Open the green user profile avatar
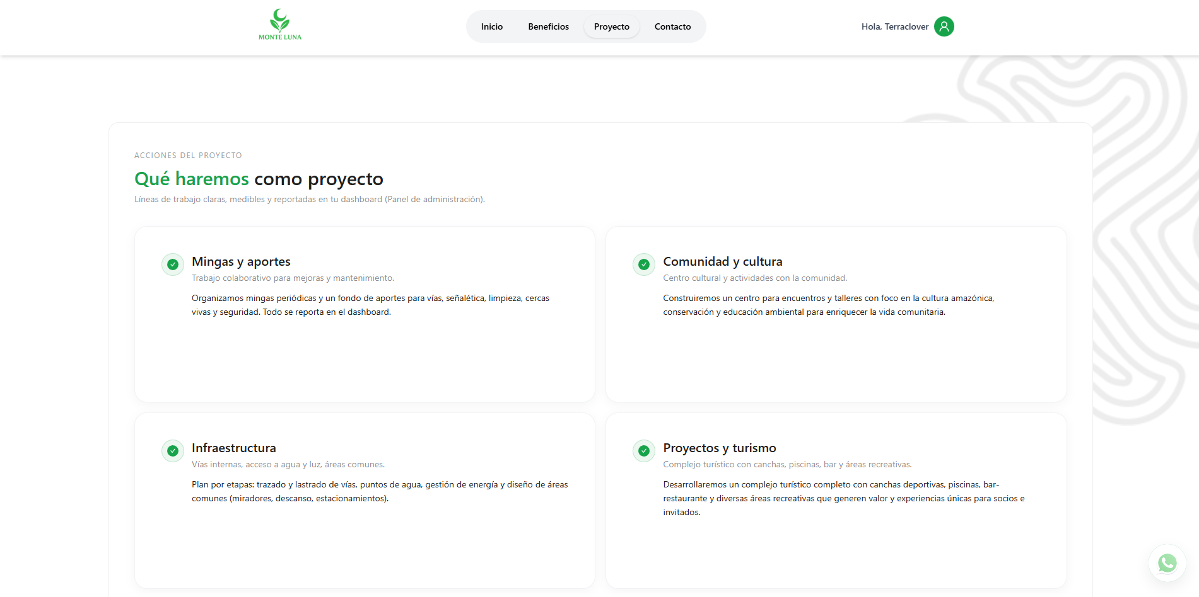Screen dimensions: 1199x597 [944, 26]
